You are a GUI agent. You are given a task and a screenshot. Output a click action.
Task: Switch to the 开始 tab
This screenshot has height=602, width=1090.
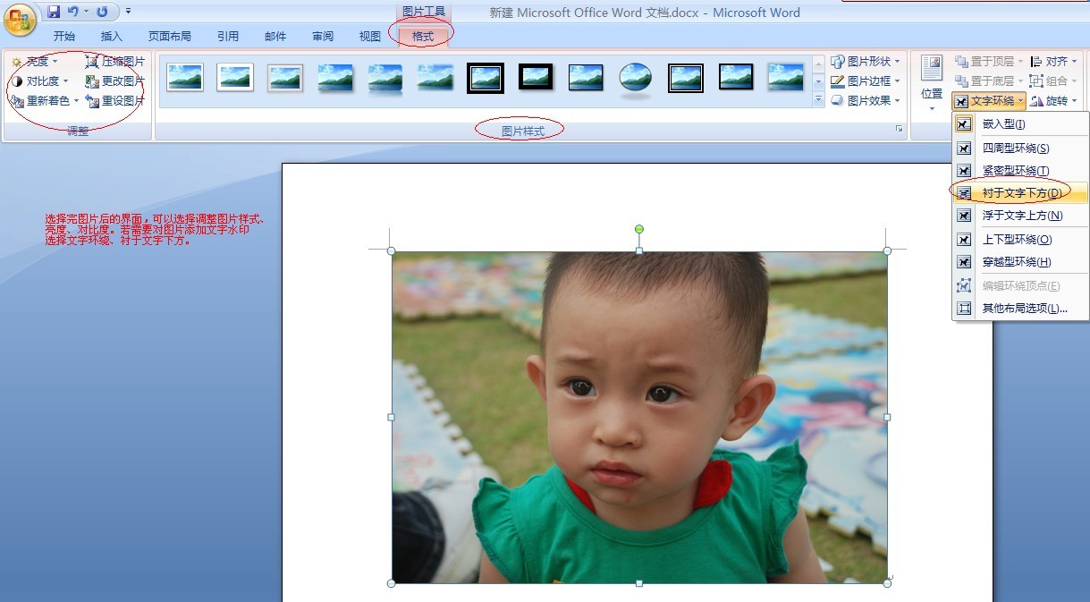[64, 36]
